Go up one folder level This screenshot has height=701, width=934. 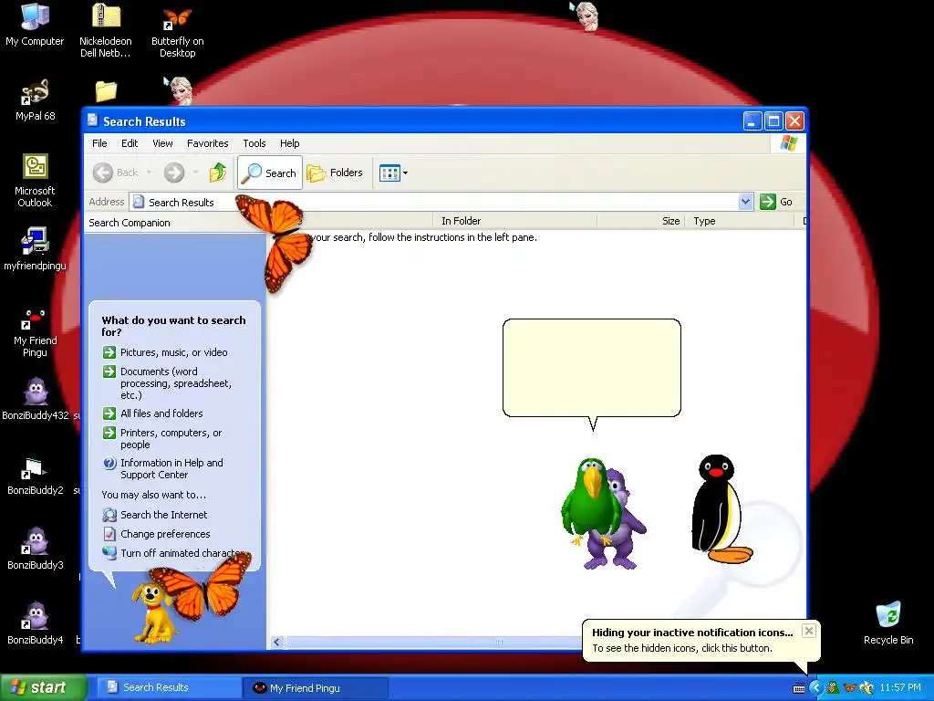point(218,173)
